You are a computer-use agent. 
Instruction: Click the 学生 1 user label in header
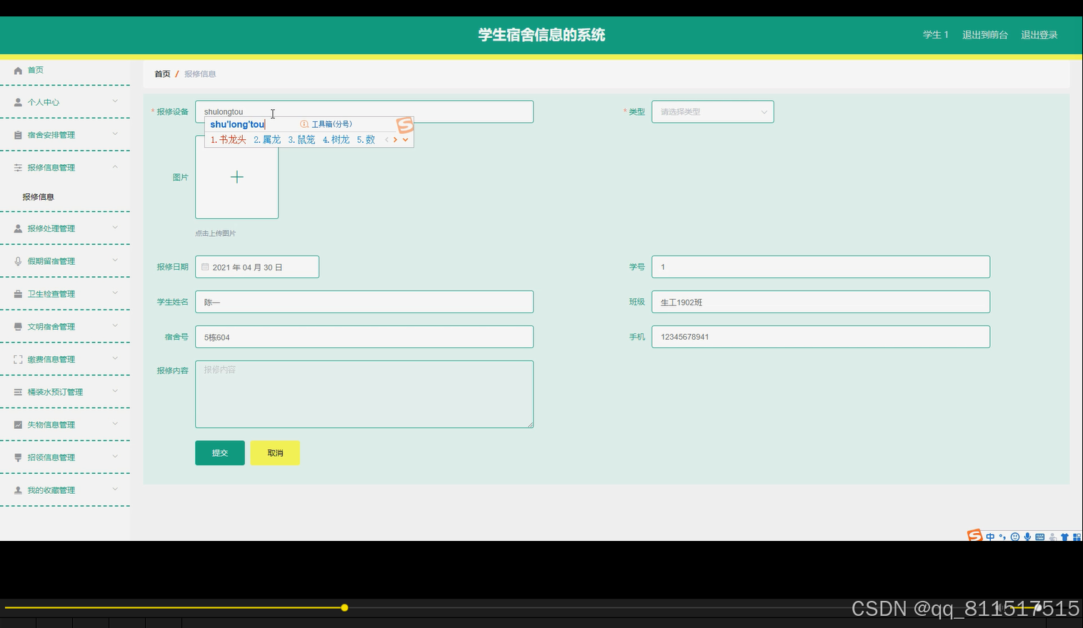coord(935,35)
